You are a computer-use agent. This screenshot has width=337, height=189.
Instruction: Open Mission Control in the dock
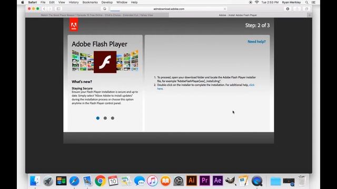tap(61, 181)
